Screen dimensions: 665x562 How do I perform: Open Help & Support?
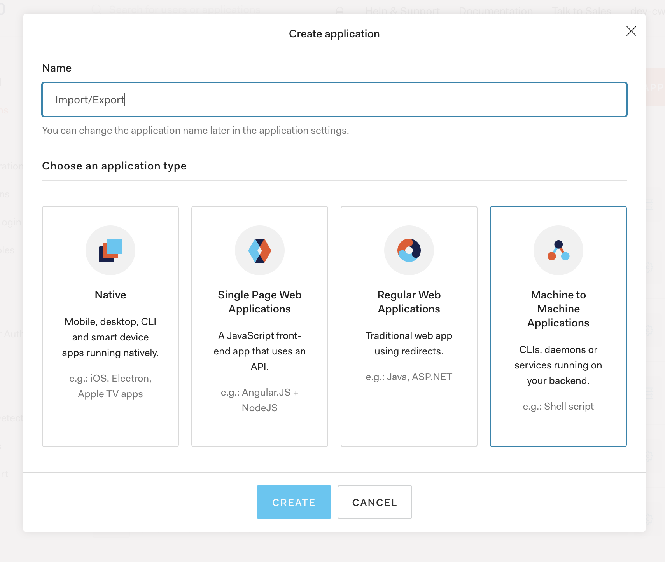402,10
